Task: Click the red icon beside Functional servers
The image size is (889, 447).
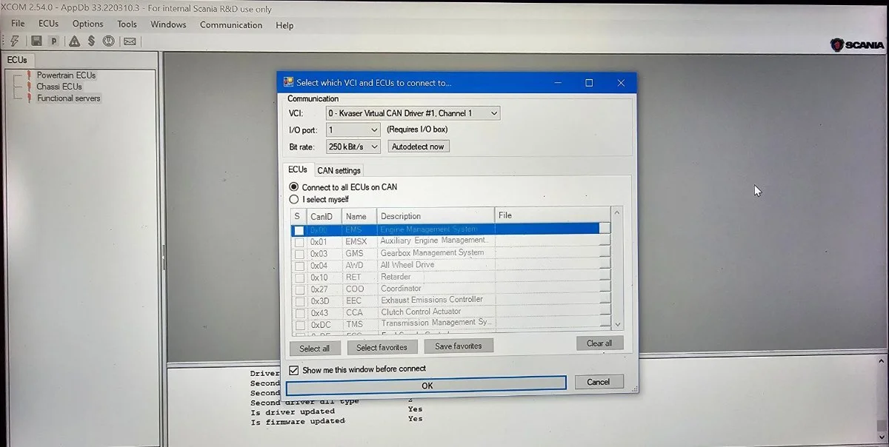Action: click(x=29, y=98)
